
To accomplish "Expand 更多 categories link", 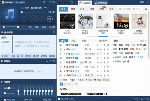I will 144,41.
